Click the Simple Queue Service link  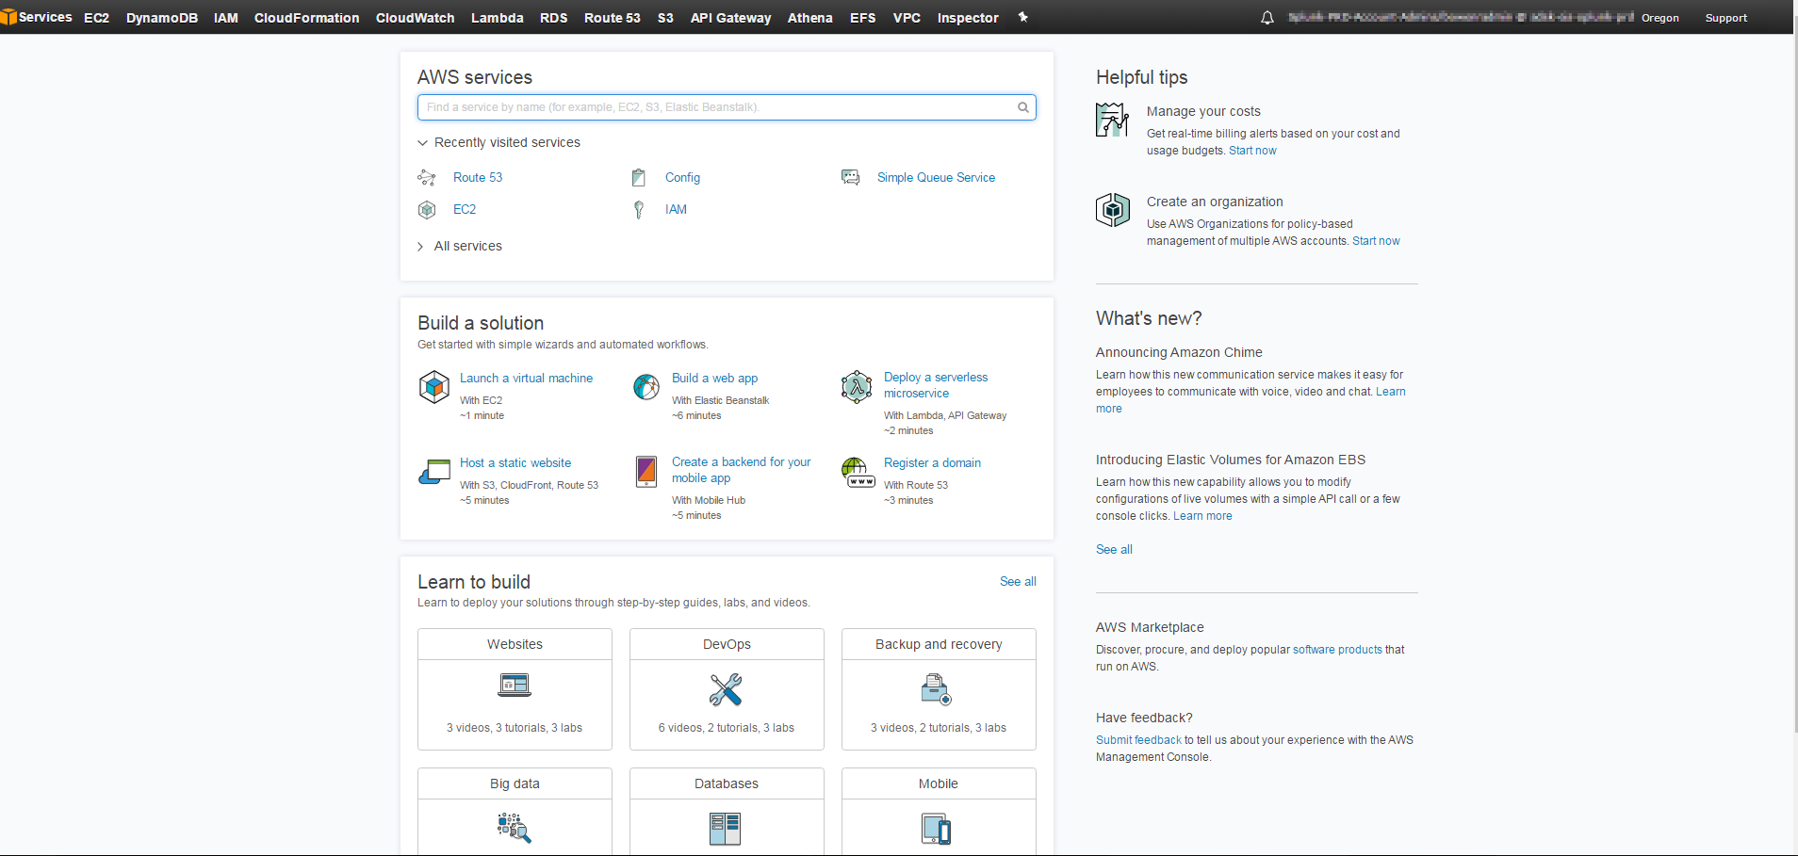[x=936, y=177]
